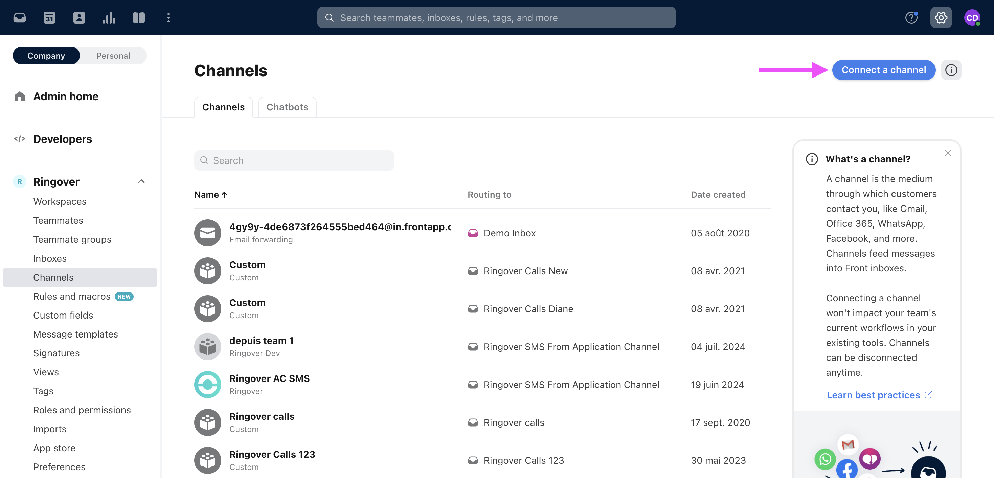
Task: Open Preferences in the sidebar
Action: (x=60, y=466)
